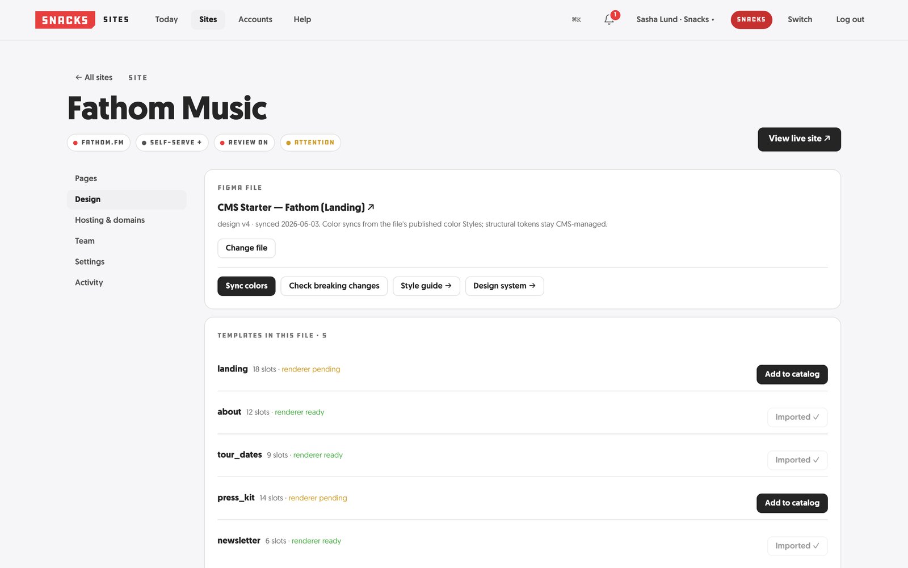Click Fathom Music page title
908x568 pixels.
[x=167, y=108]
